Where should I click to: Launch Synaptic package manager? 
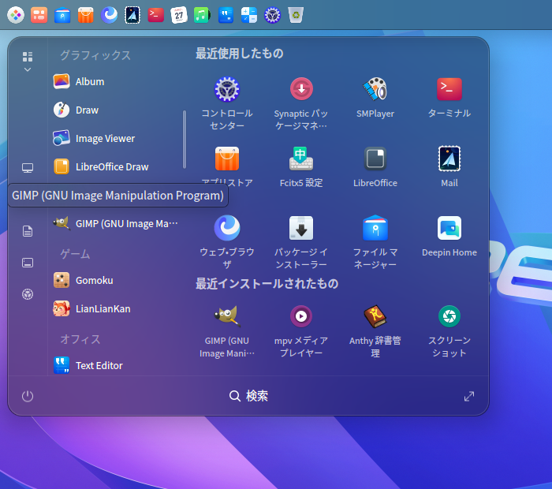[301, 103]
